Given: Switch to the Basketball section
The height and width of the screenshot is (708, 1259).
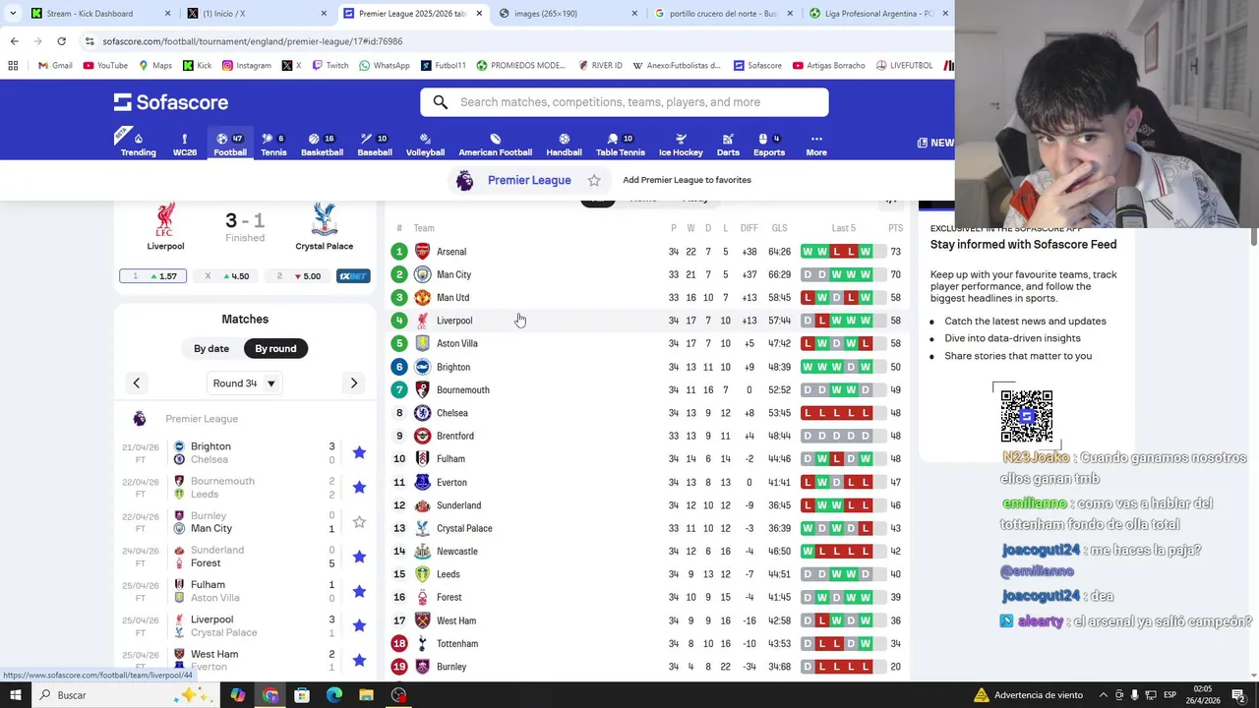Looking at the screenshot, I should tap(322, 145).
